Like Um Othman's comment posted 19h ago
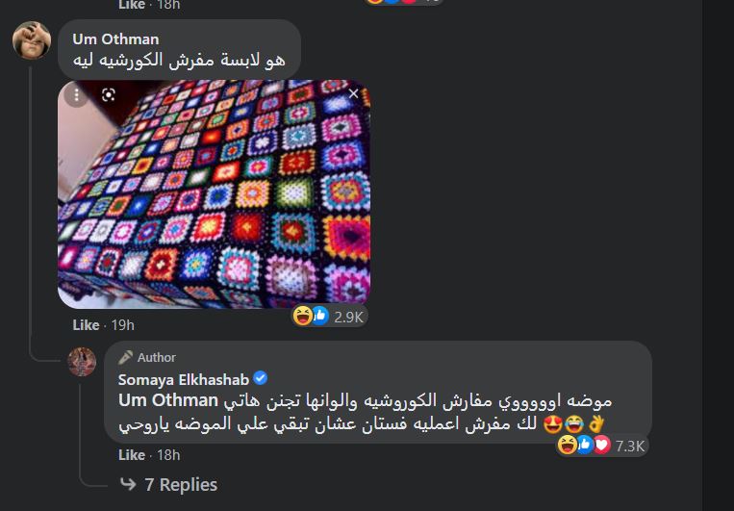The image size is (734, 511). pos(87,325)
